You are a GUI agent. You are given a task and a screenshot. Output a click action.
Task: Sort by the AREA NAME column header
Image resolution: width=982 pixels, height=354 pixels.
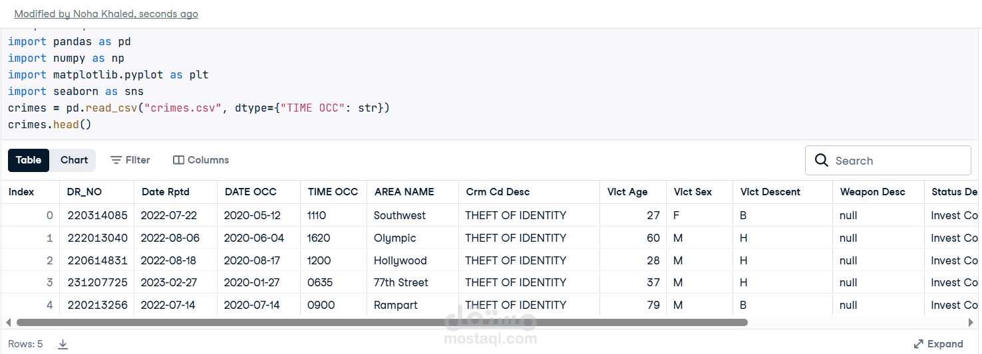click(x=404, y=192)
